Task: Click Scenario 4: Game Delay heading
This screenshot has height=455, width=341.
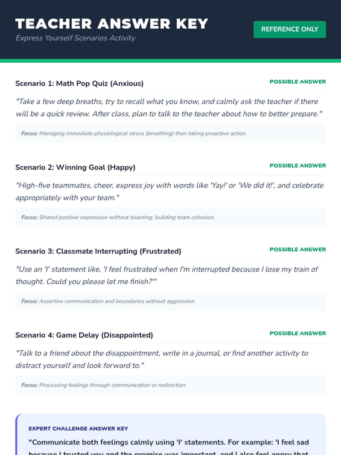Action: coord(84,335)
